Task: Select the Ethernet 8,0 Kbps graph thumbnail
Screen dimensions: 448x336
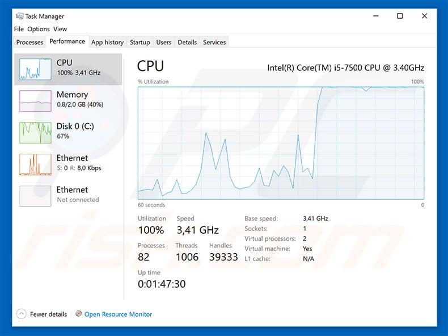Action: click(x=35, y=165)
